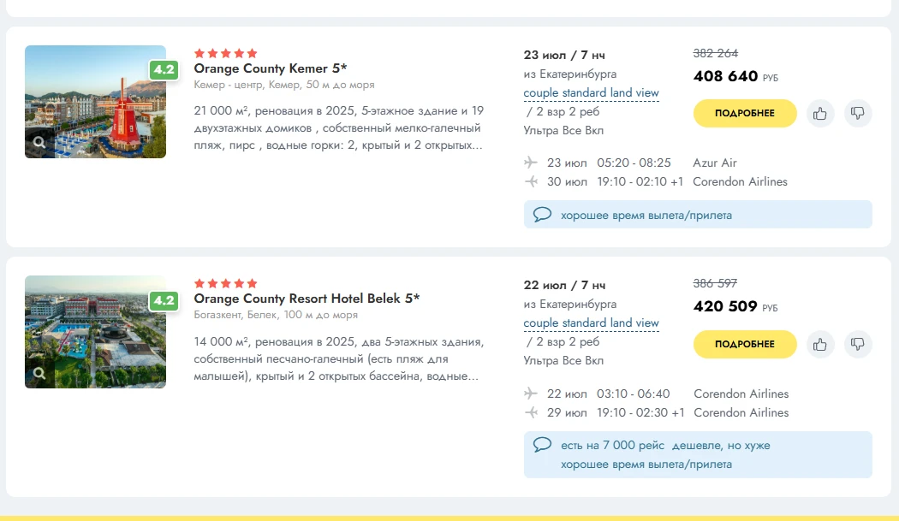
Task: Click thumbs-up for Orange County Resort Hotel Belek
Action: 820,344
